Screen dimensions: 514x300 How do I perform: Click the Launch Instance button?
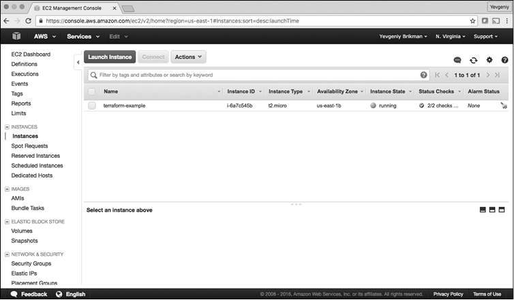pyautogui.click(x=110, y=57)
